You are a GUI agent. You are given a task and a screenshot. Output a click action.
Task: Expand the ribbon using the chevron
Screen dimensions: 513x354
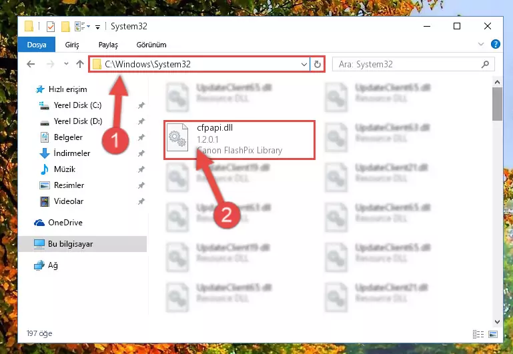coord(480,44)
